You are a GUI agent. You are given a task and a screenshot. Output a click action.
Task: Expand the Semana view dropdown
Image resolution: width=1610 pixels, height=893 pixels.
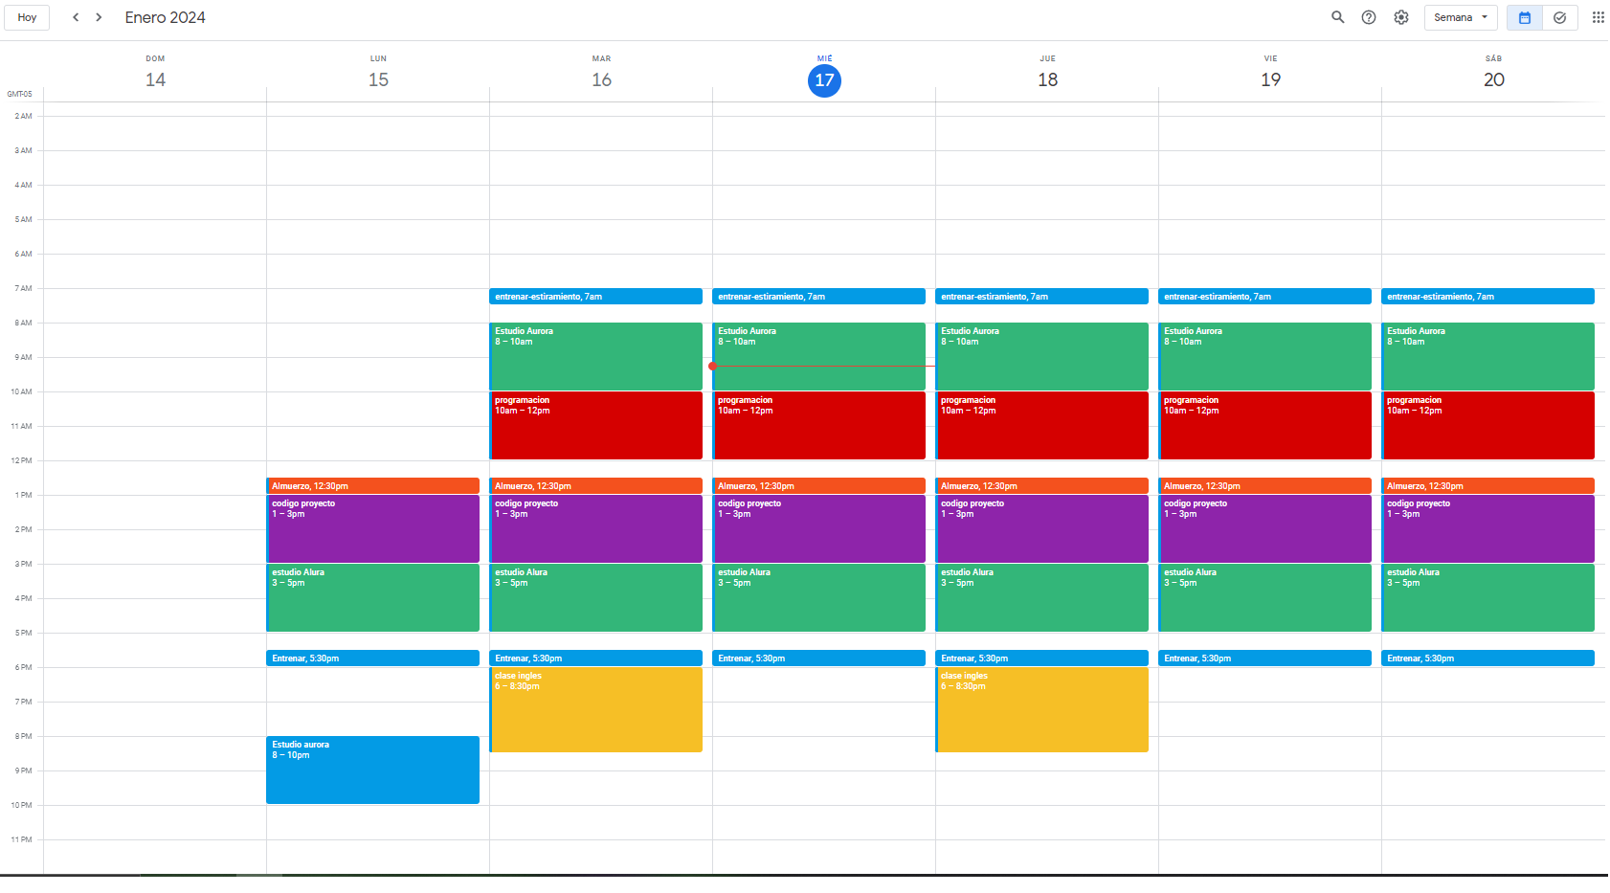1461,17
